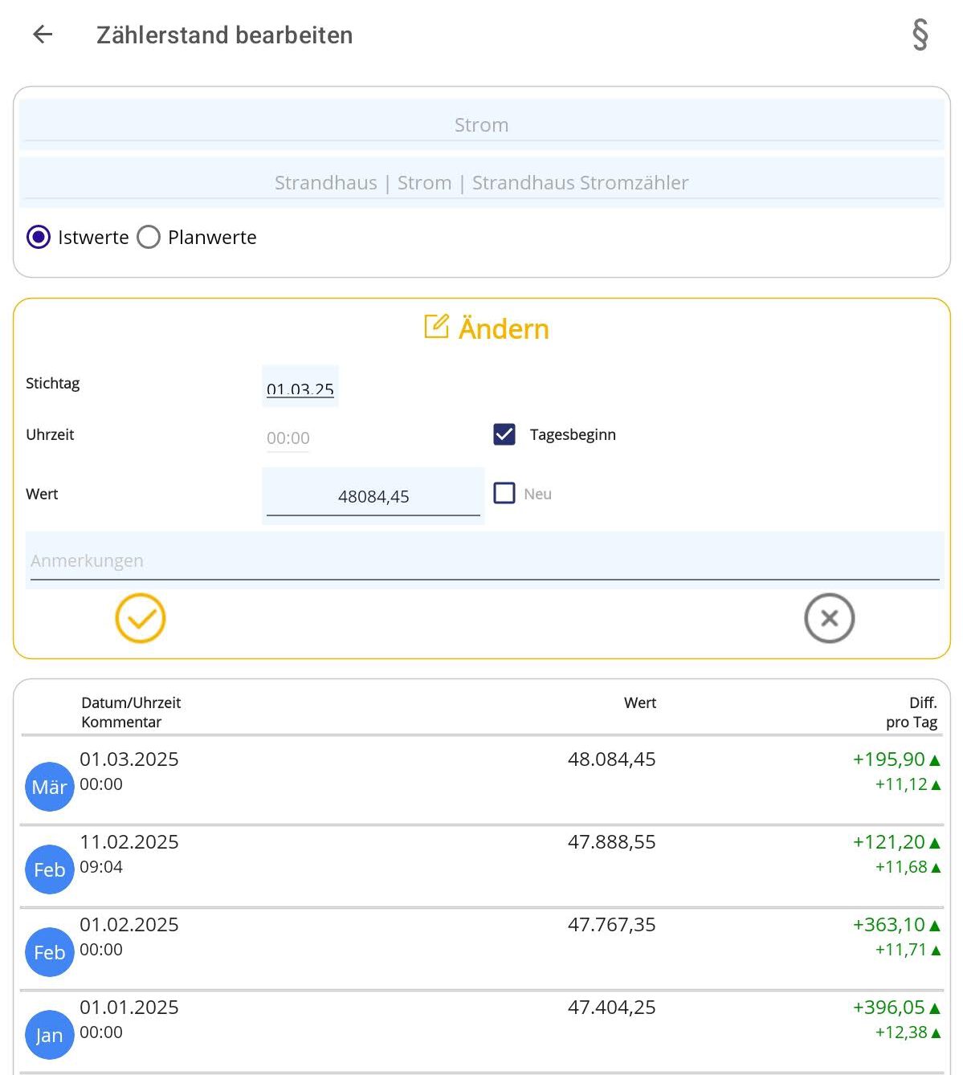Screen dimensions: 963x1075
Task: Uncheck the Tagesbeginn checkbox
Action: pos(504,434)
